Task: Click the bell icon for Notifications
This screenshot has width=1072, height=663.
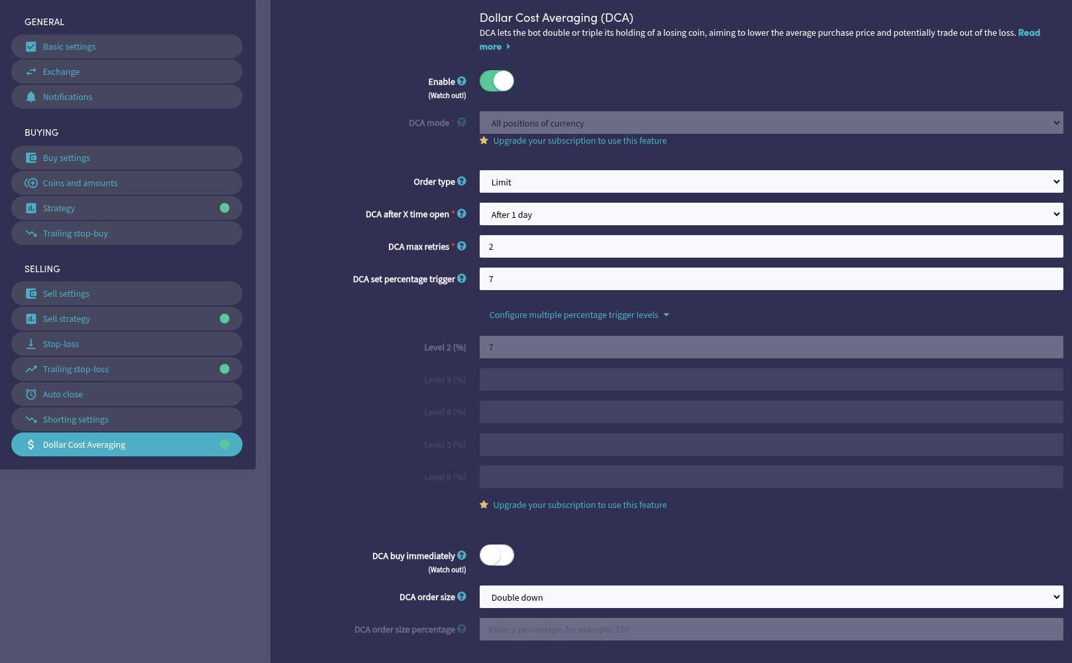Action: click(x=31, y=97)
